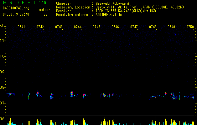197x125 pixels.
Task: Click antenna text A504HB(yagi 4el)
Action: click(111, 15)
